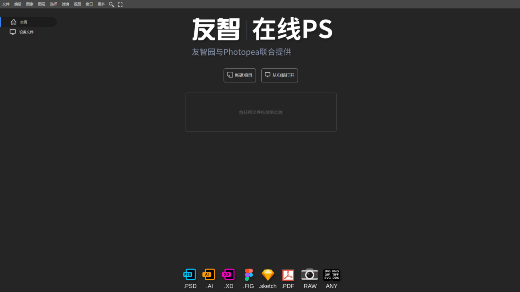Enter fullscreen using the top bar icon
This screenshot has width=520, height=292.
pos(120,4)
